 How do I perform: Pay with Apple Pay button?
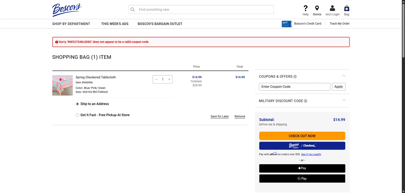302,168
